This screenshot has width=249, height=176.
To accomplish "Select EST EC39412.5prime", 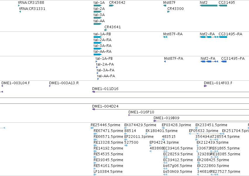I will tap(165, 163).
